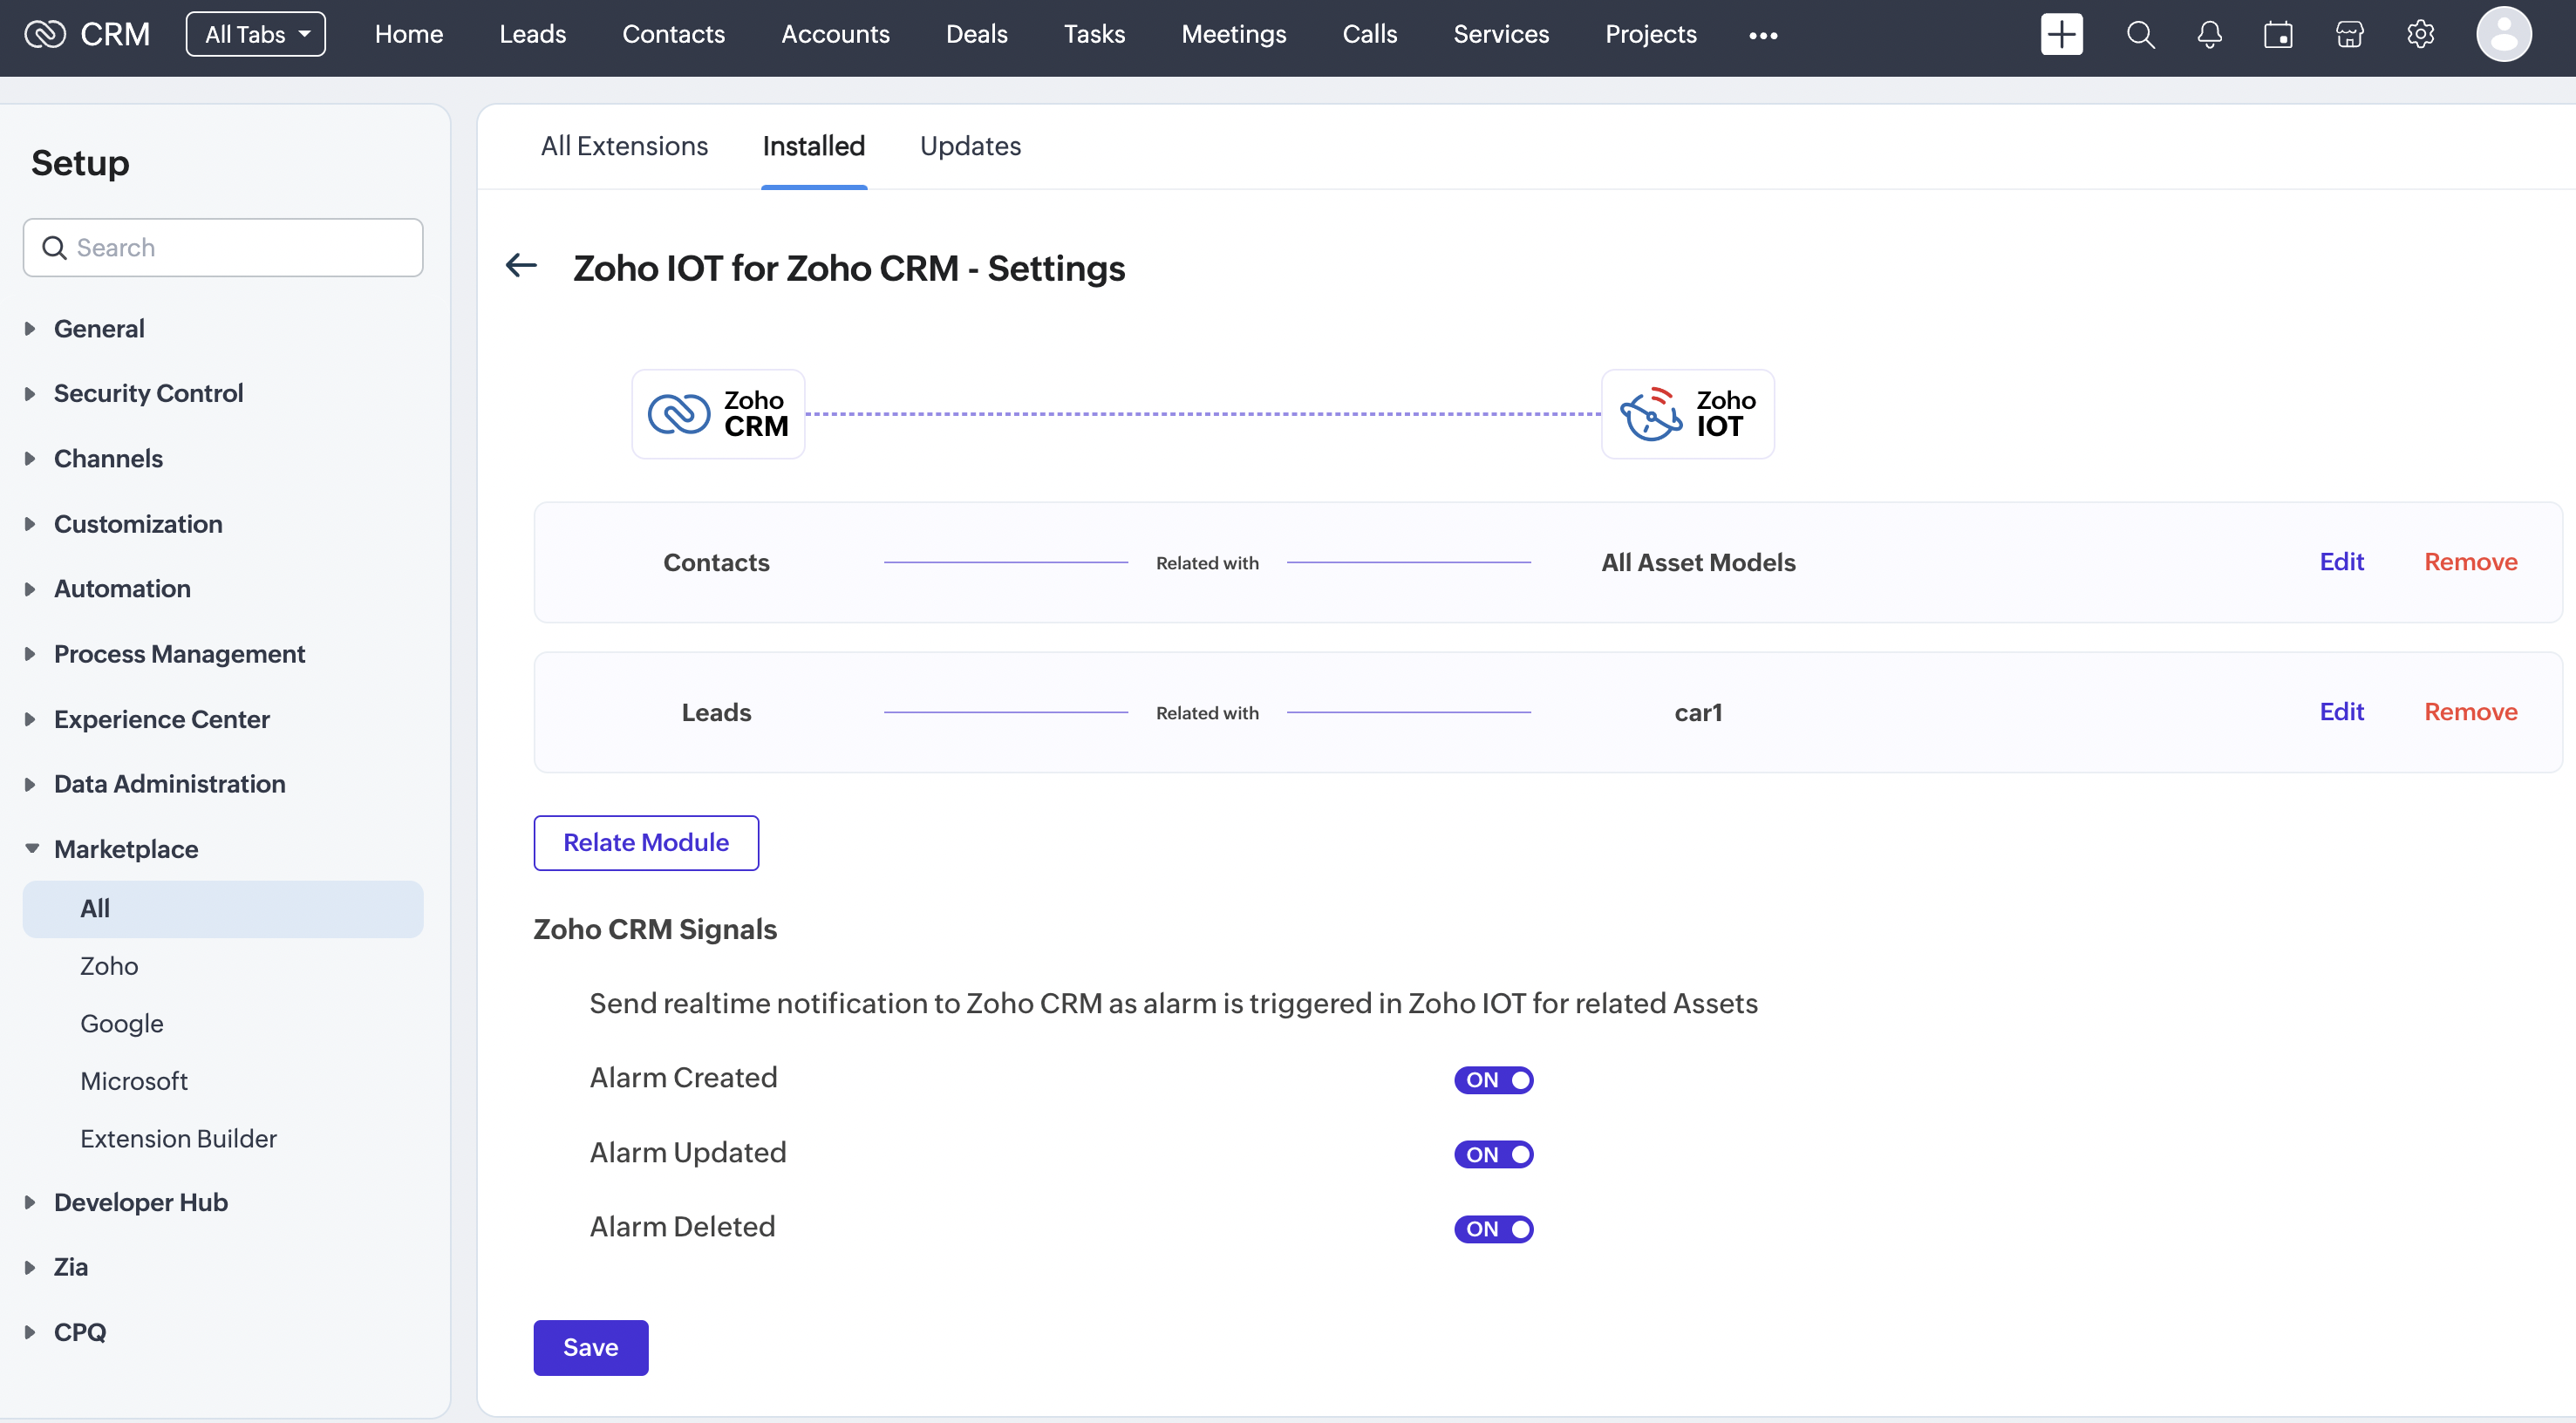This screenshot has height=1423, width=2576.
Task: Go back using the left arrow
Action: coord(521,266)
